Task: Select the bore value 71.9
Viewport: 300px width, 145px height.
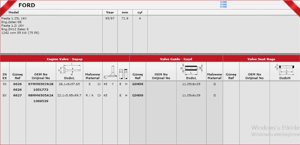Action: tap(125, 18)
